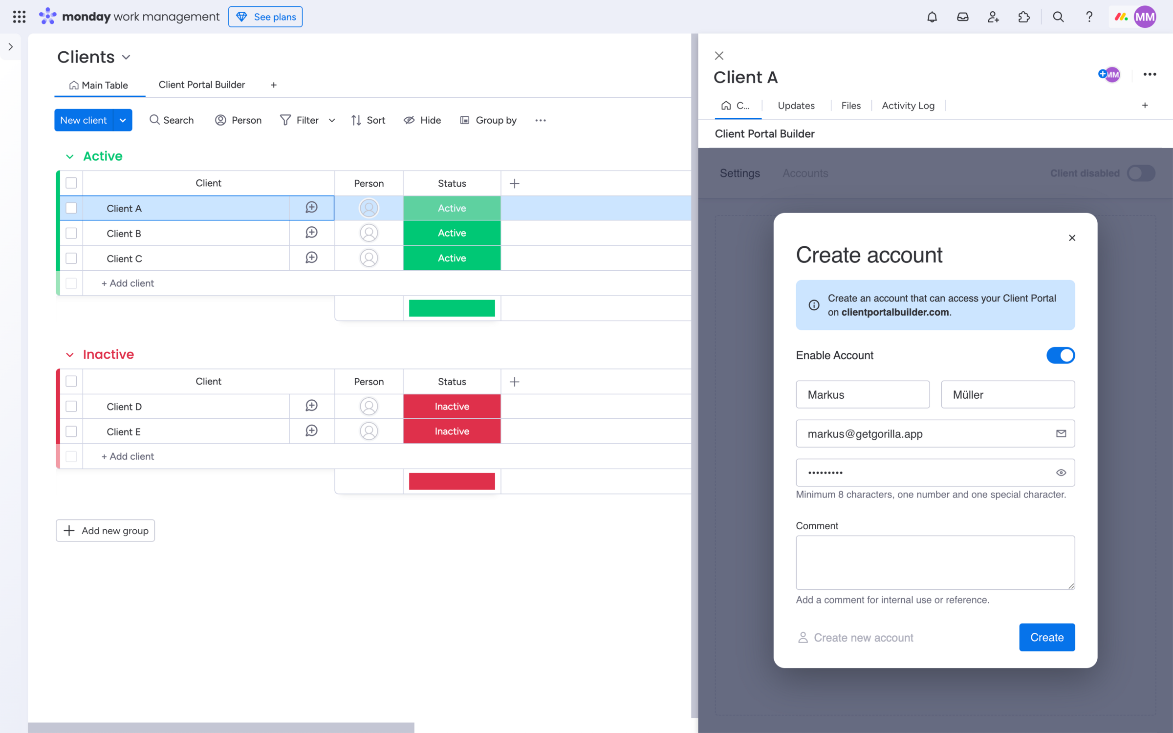Image resolution: width=1173 pixels, height=733 pixels.
Task: Click the email input field
Action: [x=935, y=433]
